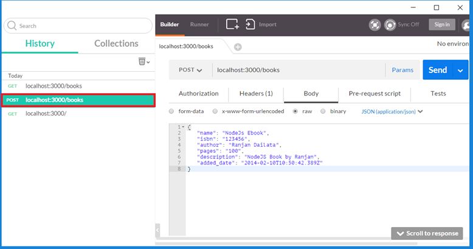Select the raw body radio button
Viewport: 473px width, 249px height.
click(295, 111)
